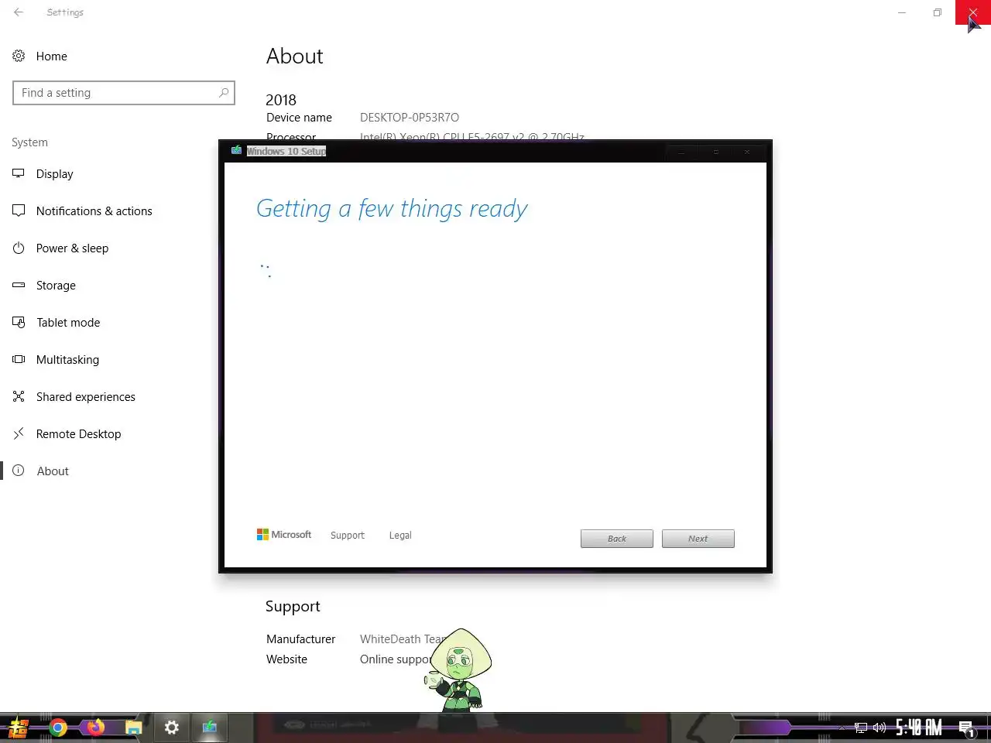Click the Microsoft logo in Setup dialog
Screen dimensions: 991x743
point(284,535)
